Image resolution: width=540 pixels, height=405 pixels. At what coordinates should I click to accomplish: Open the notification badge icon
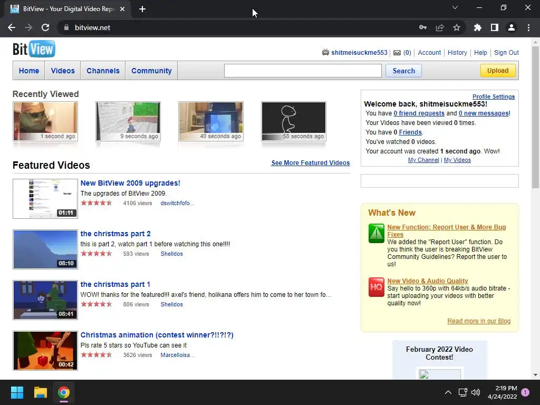[525, 392]
